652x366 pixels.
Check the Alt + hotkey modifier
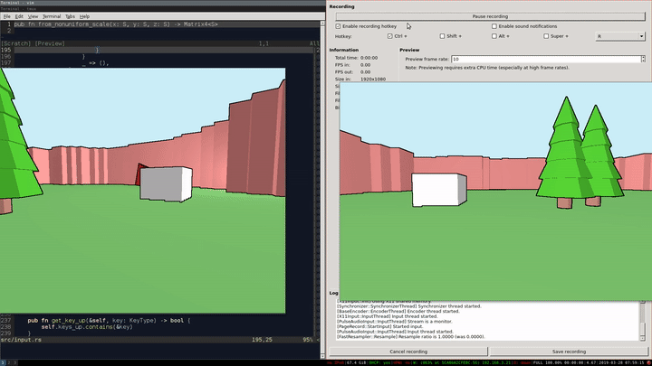coord(494,36)
